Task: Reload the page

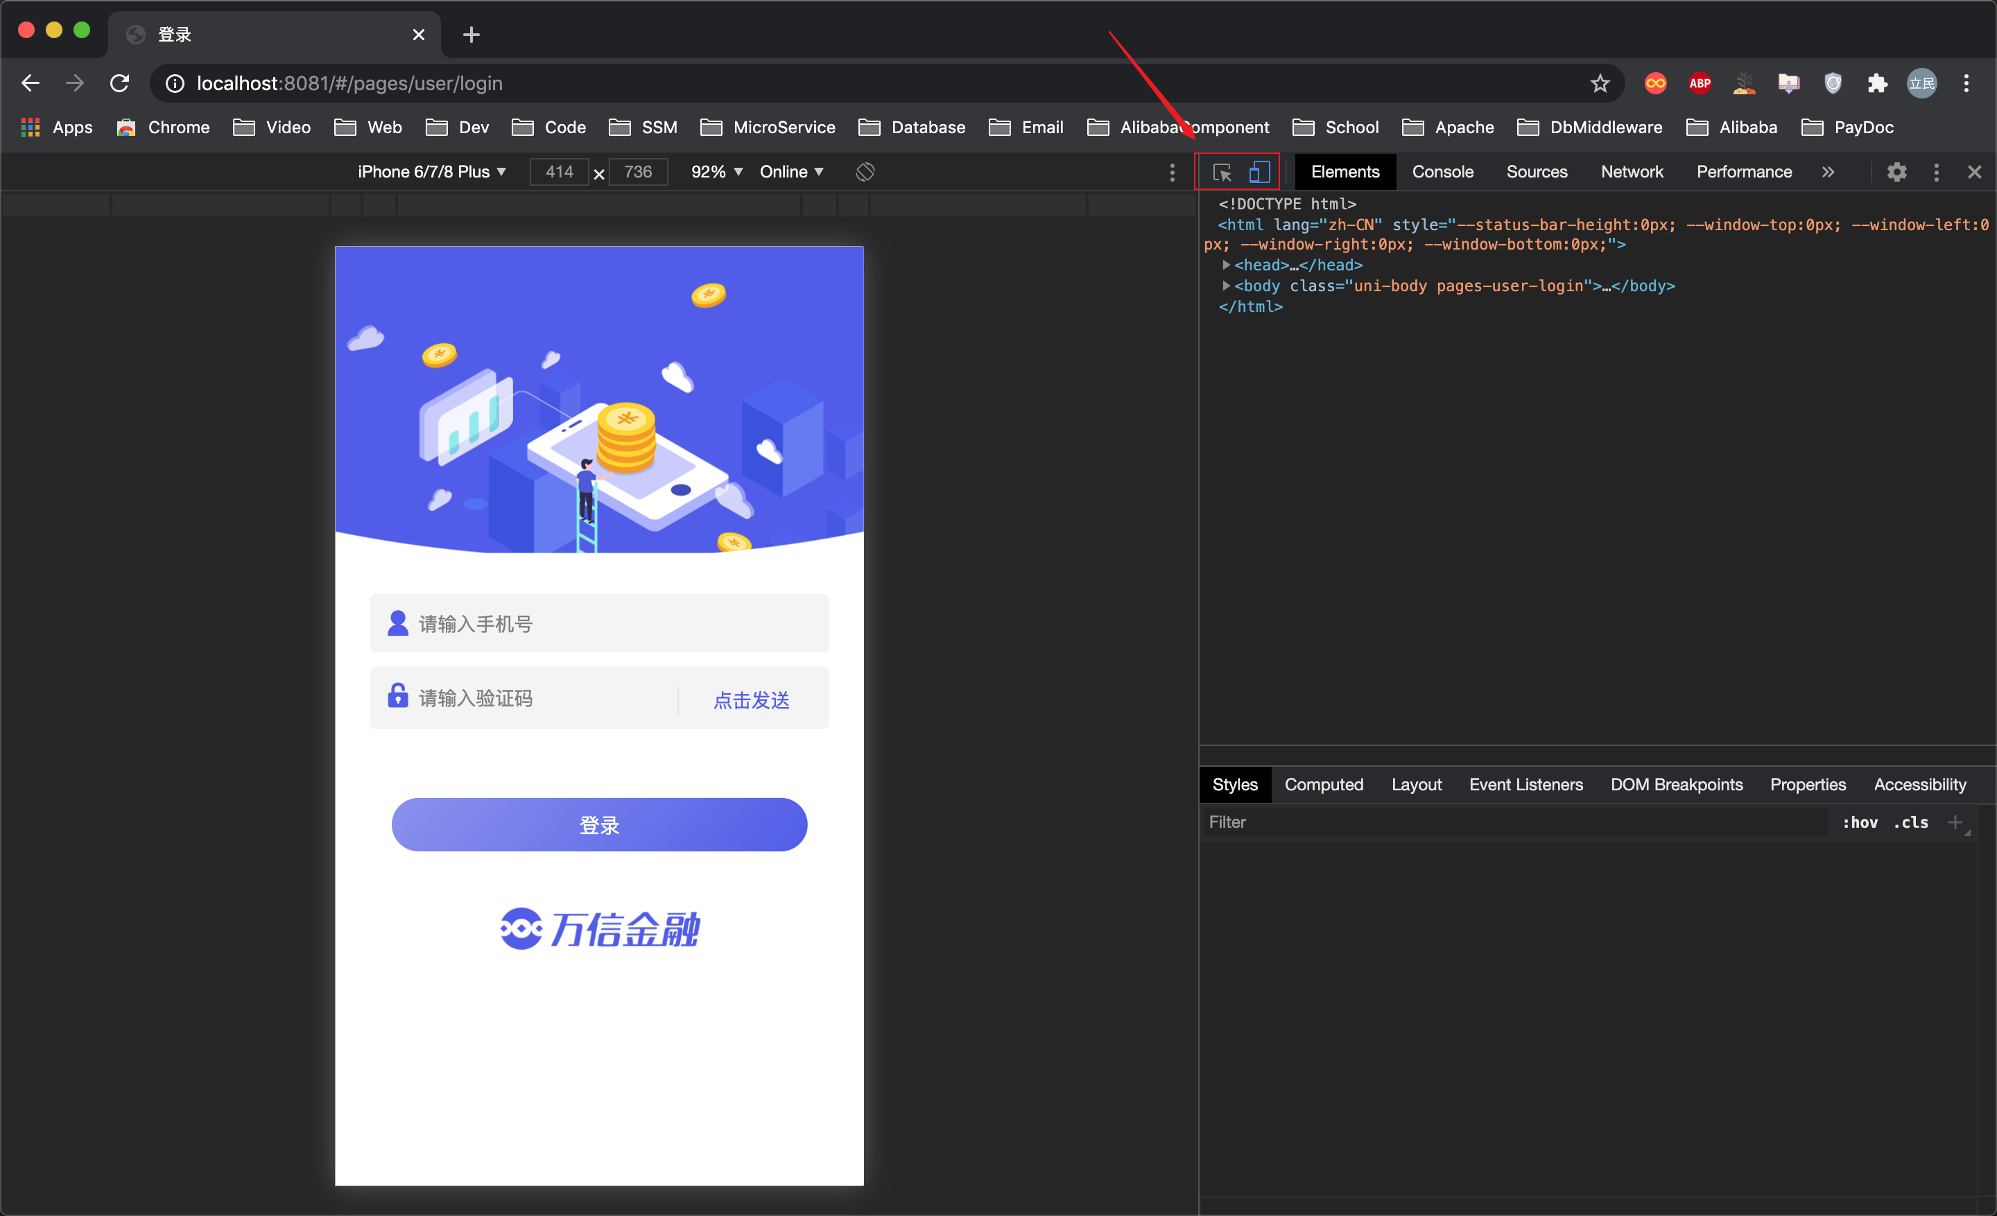Action: point(120,83)
